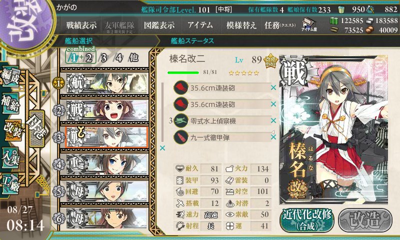Click the green HP bar of 榛名改二
Viewport: 400px width, 240px height.
183,72
